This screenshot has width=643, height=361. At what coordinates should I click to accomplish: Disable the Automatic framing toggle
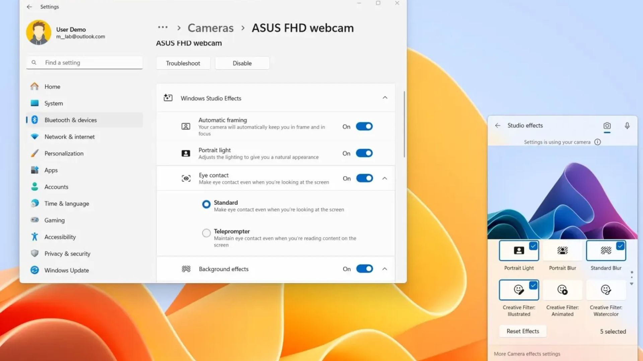364,126
